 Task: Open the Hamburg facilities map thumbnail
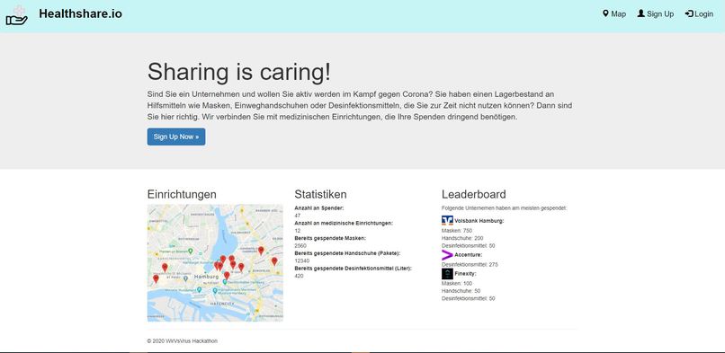click(x=215, y=262)
